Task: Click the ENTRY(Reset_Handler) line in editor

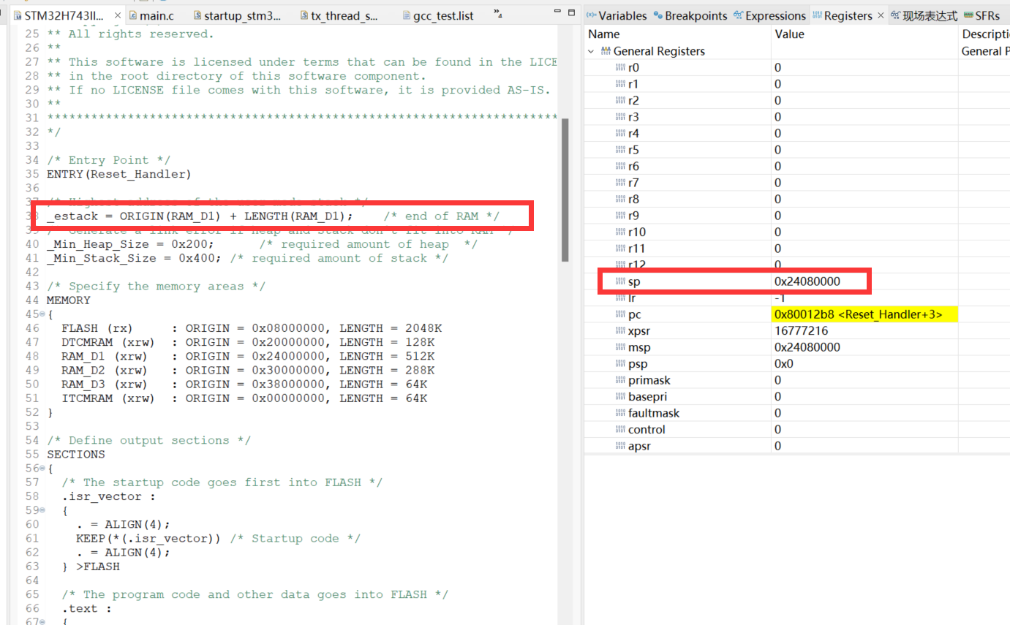Action: point(118,174)
